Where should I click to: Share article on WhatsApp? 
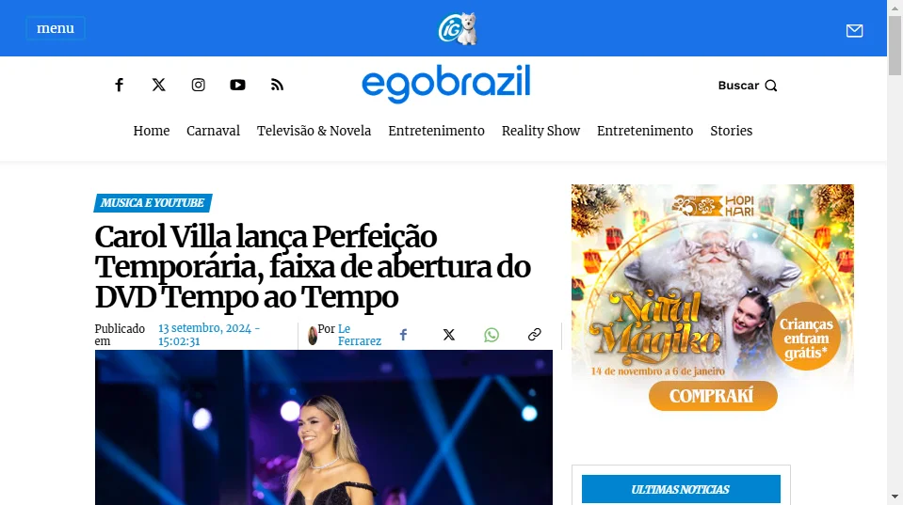[492, 335]
